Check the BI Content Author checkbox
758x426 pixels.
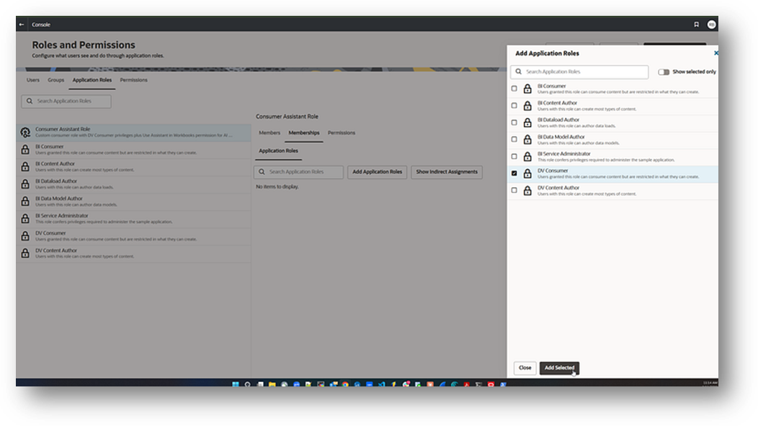(x=514, y=105)
